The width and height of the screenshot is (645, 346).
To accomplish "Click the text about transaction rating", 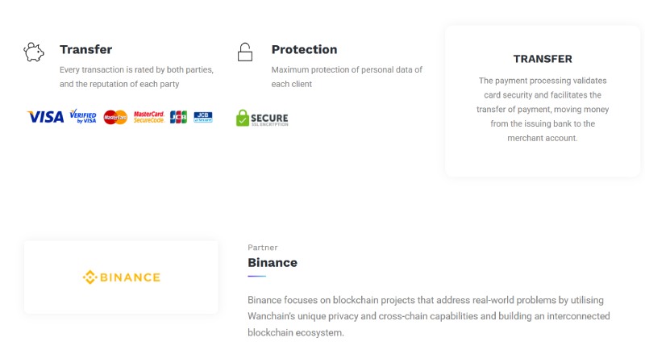I will (136, 77).
